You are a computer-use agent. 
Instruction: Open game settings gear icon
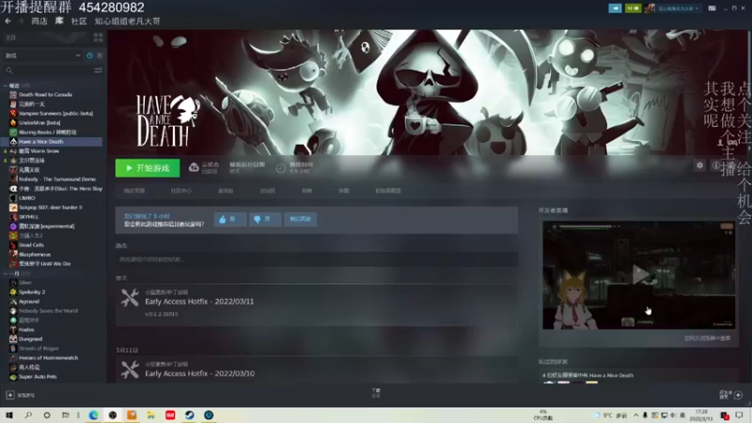699,165
